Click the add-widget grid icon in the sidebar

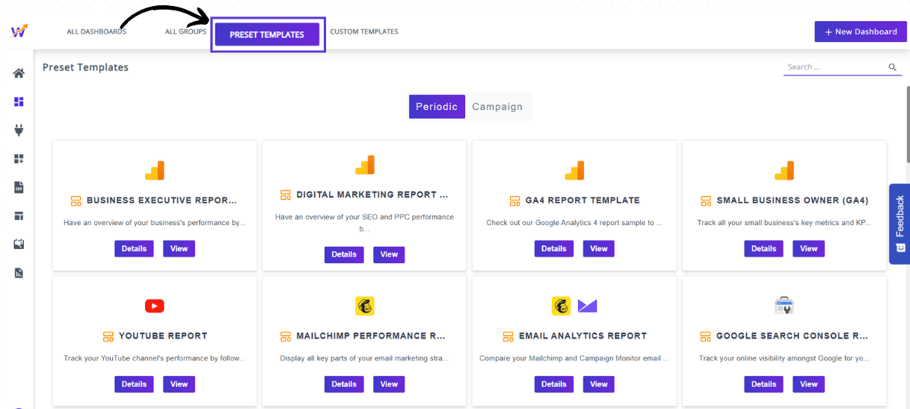click(19, 159)
